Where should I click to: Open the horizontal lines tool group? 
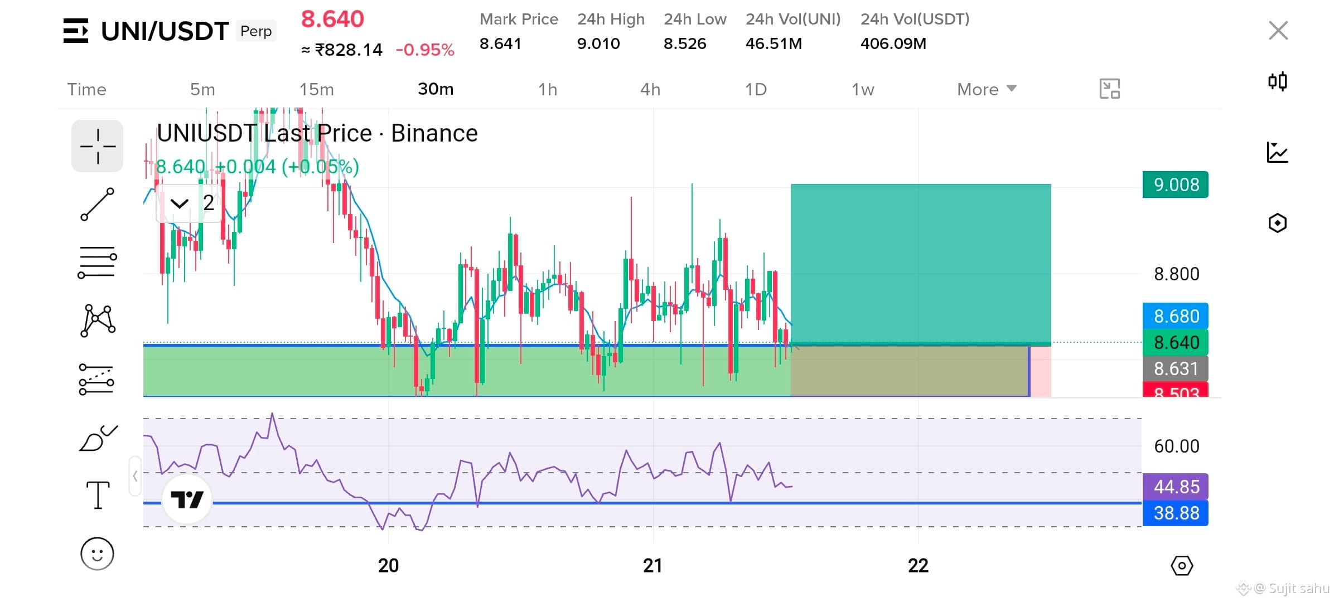click(98, 263)
